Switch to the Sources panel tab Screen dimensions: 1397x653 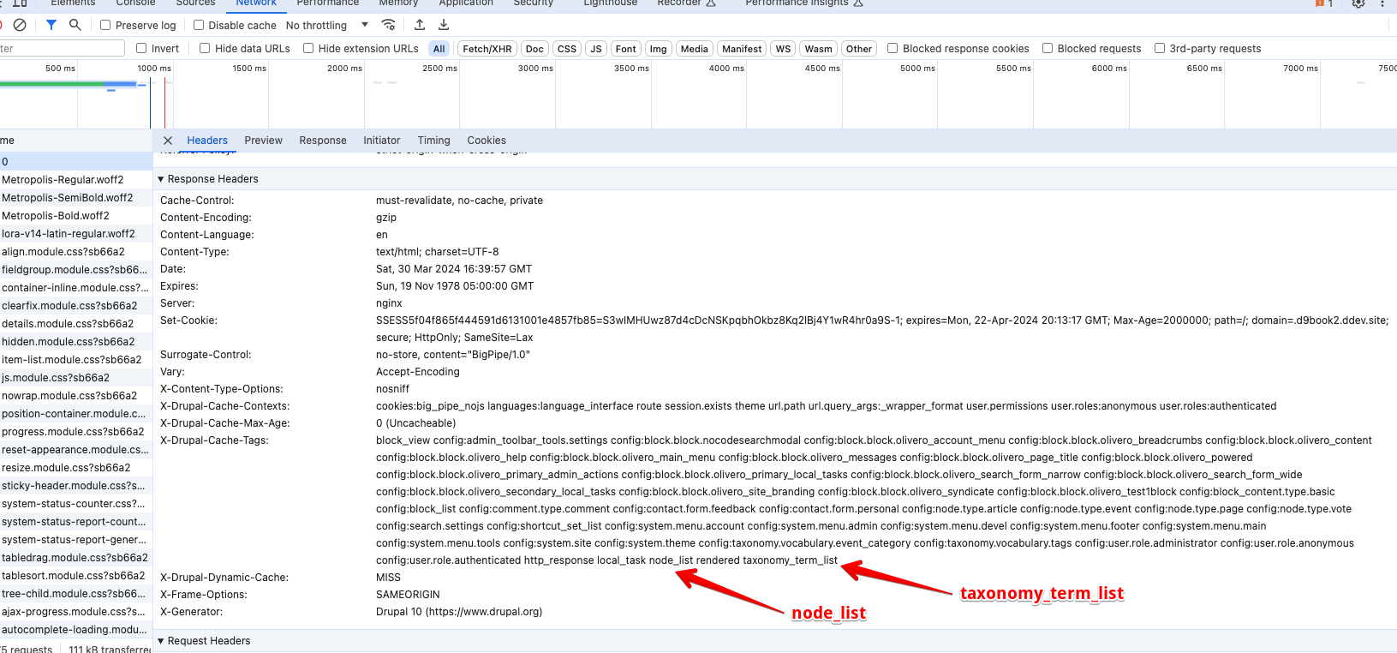pos(195,3)
